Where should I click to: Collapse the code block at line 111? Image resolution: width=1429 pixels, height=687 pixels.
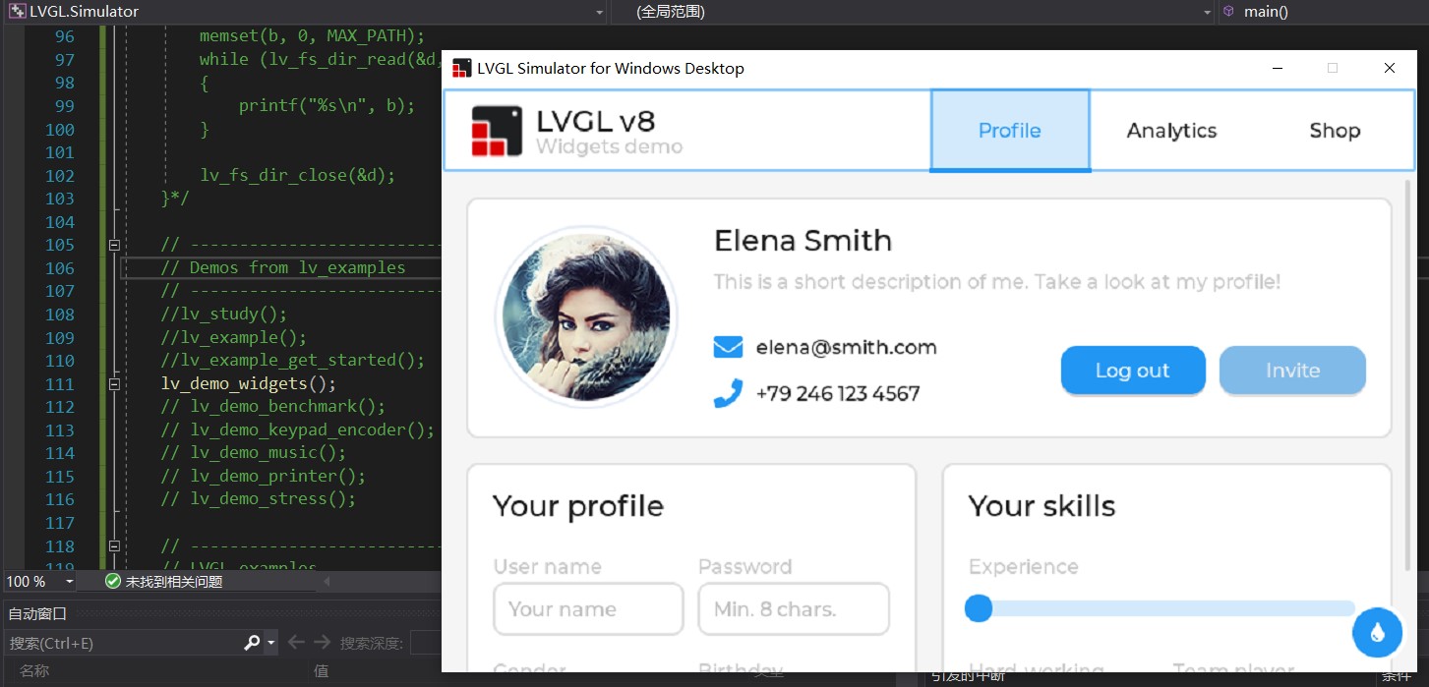114,383
